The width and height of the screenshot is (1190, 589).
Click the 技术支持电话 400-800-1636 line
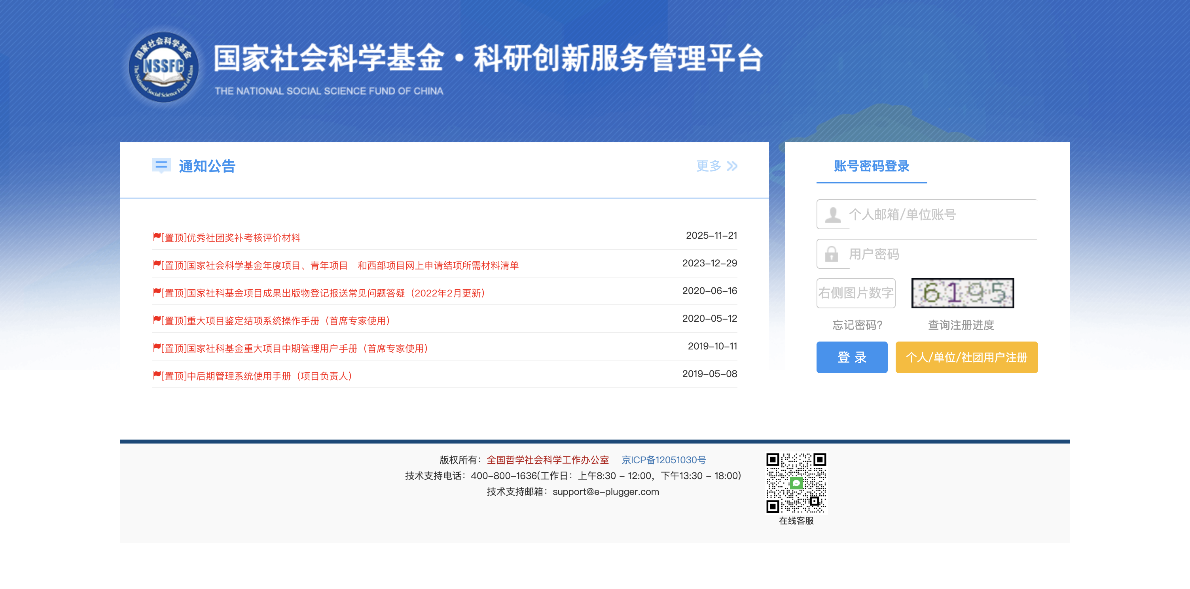573,476
